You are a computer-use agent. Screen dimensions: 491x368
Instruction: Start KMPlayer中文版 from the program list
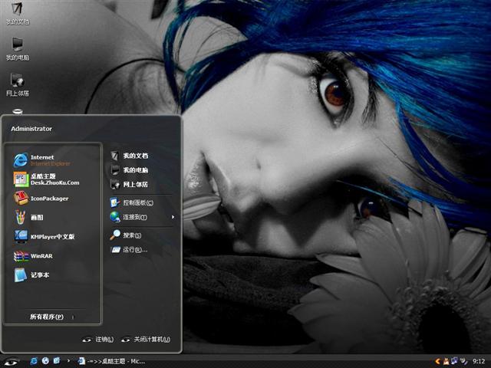[x=51, y=237]
